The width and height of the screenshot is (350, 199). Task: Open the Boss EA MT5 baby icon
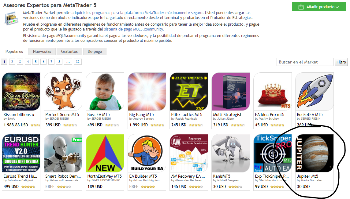[x=105, y=92]
